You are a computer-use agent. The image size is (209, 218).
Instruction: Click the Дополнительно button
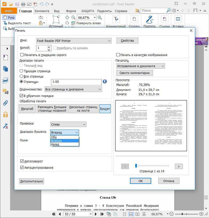coord(31,181)
